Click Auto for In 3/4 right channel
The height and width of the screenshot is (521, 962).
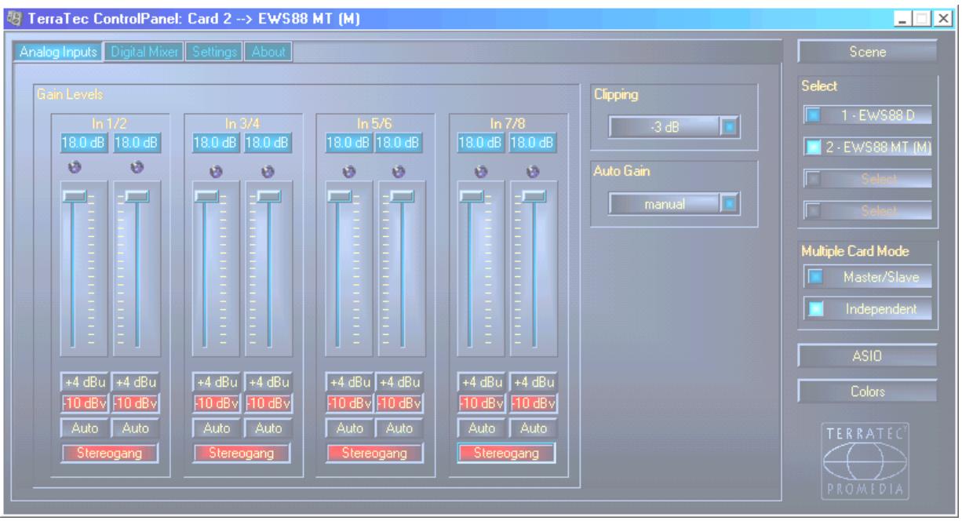point(268,429)
